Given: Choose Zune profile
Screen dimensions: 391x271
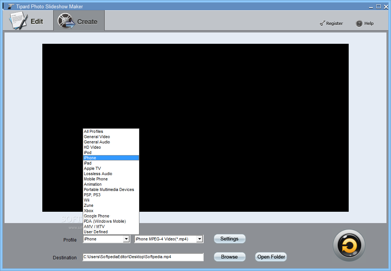Looking at the screenshot, I should click(x=111, y=205).
